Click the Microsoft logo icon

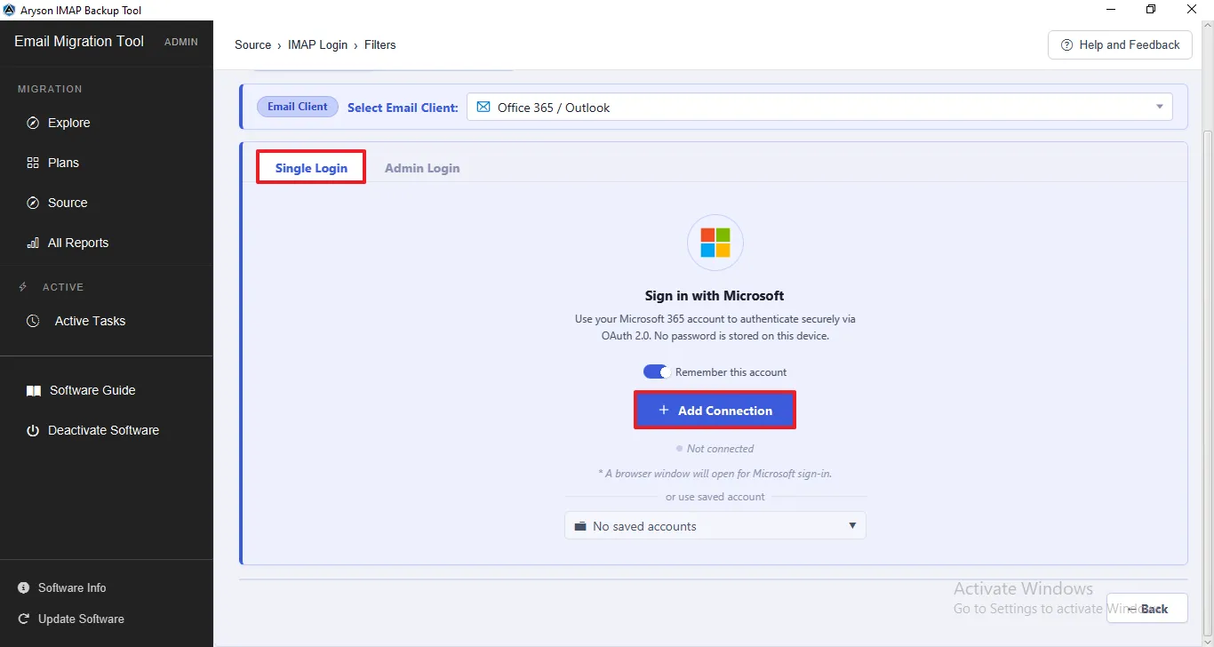pos(715,242)
